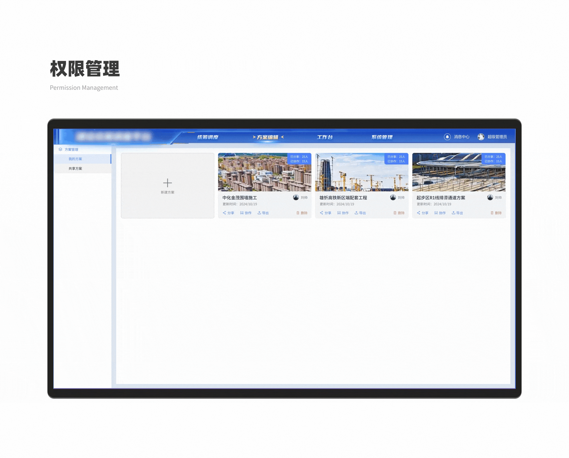The width and height of the screenshot is (569, 458).
Task: Select 我的方案 in the sidebar
Action: 75,159
